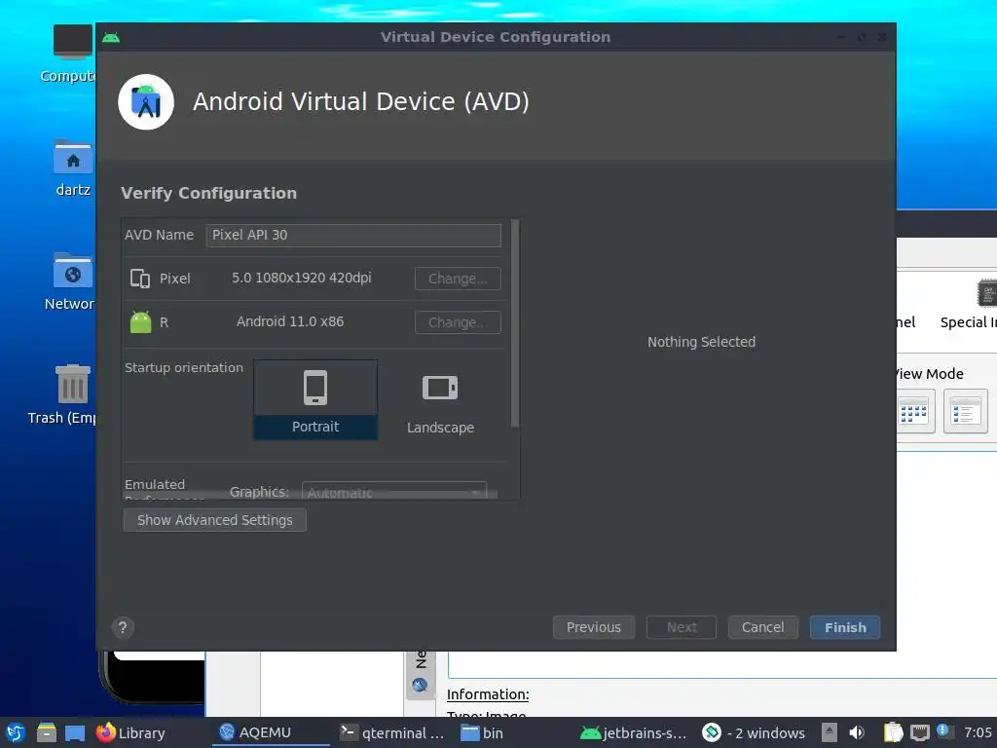Open the Graphics Automatic dropdown

pyautogui.click(x=394, y=492)
